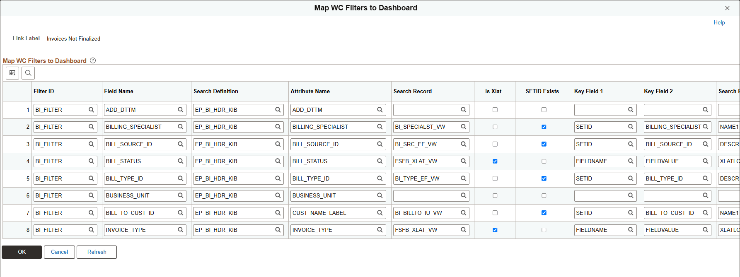740x277 pixels.
Task: Uncheck Is Xlat for BILL_STATUS row
Action: (x=495, y=161)
